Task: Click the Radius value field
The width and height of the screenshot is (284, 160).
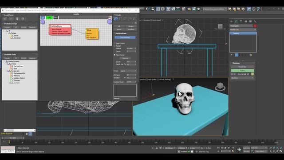Action: 131,48
